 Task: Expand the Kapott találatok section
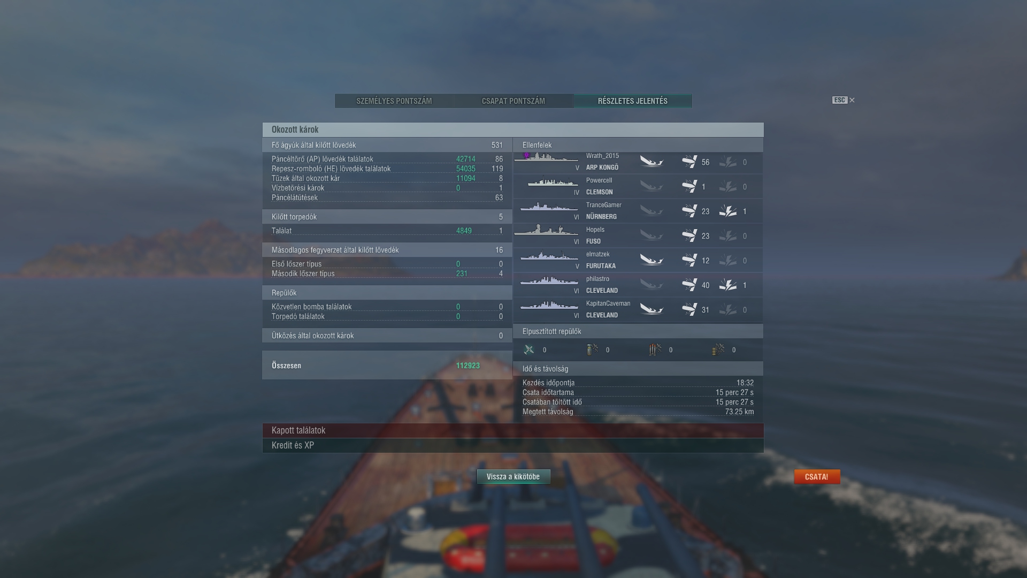513,430
